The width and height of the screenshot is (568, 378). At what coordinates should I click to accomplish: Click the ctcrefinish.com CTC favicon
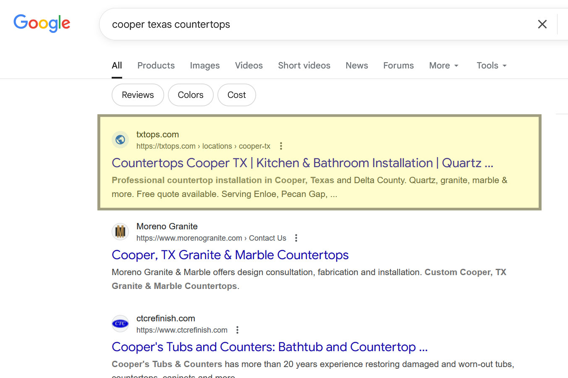coord(120,323)
